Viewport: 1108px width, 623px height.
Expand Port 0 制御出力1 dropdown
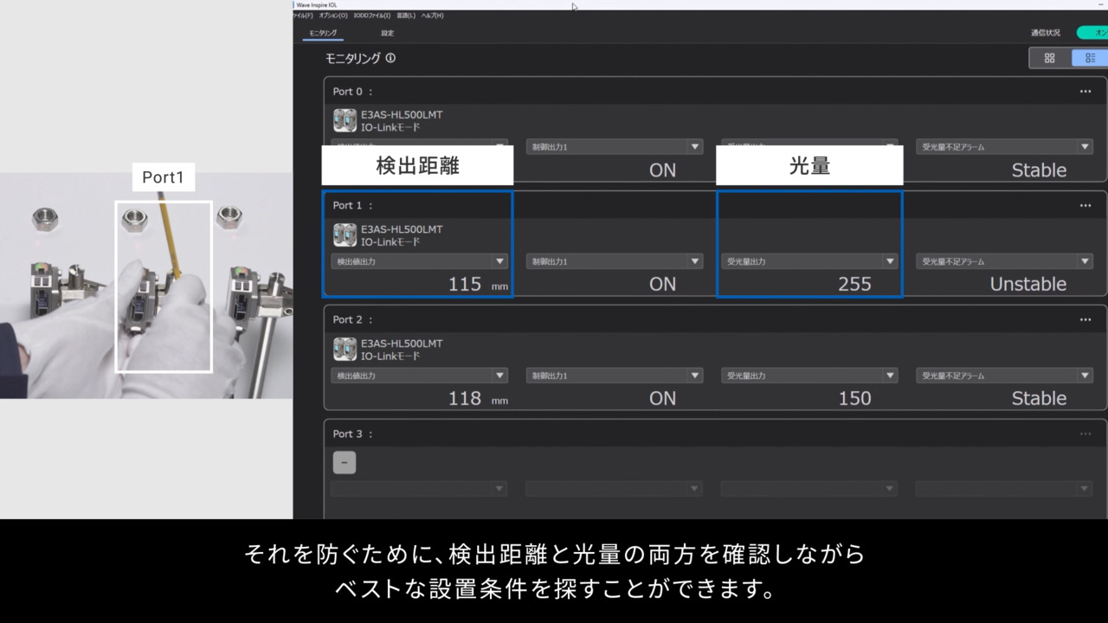click(694, 147)
